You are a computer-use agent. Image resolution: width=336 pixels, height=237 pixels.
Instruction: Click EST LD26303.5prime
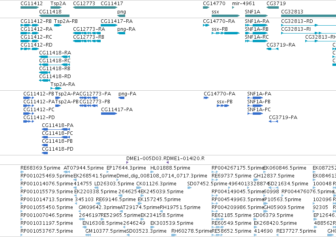pos(96,188)
